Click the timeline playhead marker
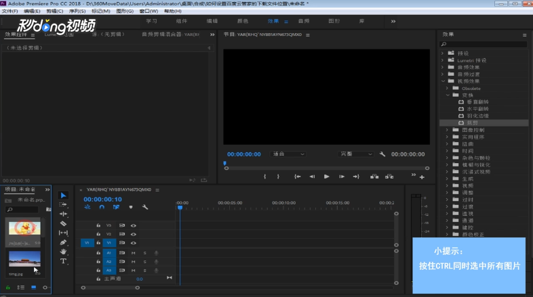 tap(180, 208)
